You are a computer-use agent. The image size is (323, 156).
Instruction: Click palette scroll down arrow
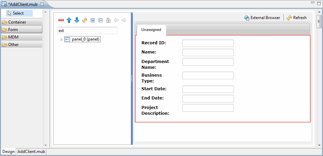[x=45, y=145]
